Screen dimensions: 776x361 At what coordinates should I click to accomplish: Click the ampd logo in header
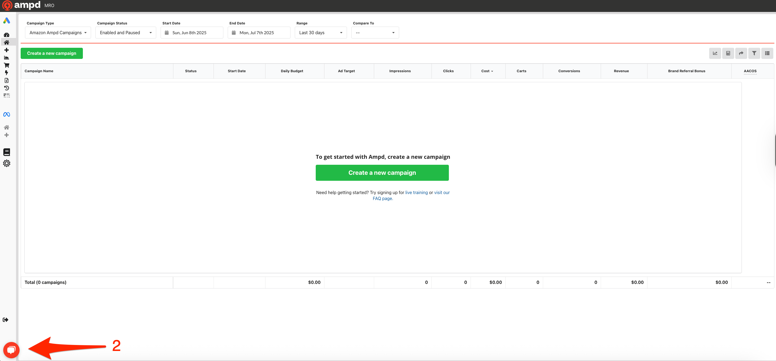click(x=21, y=5)
